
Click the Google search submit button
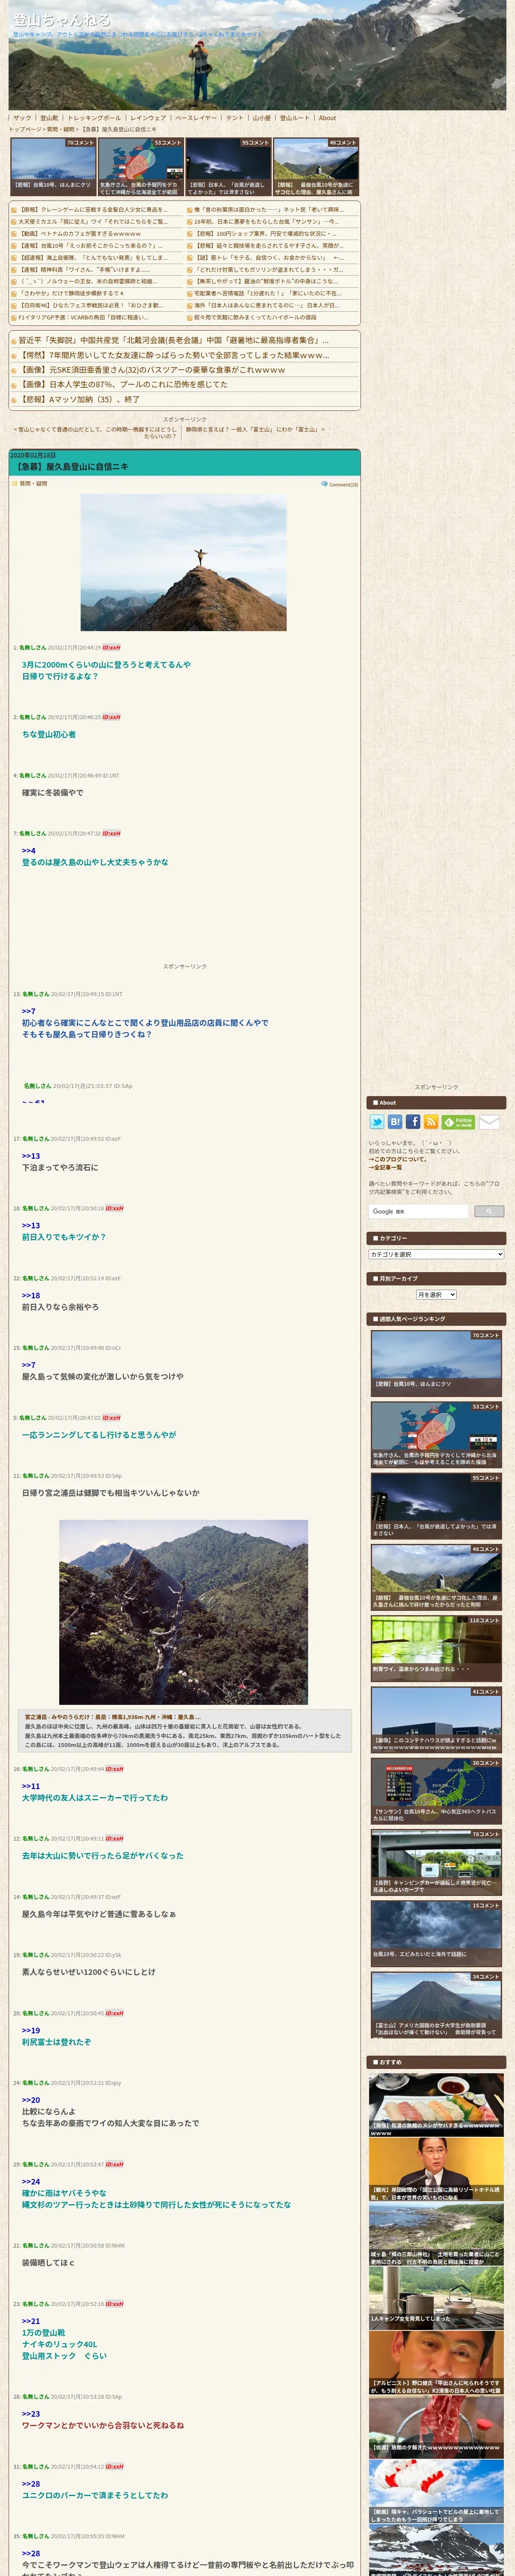click(488, 1211)
